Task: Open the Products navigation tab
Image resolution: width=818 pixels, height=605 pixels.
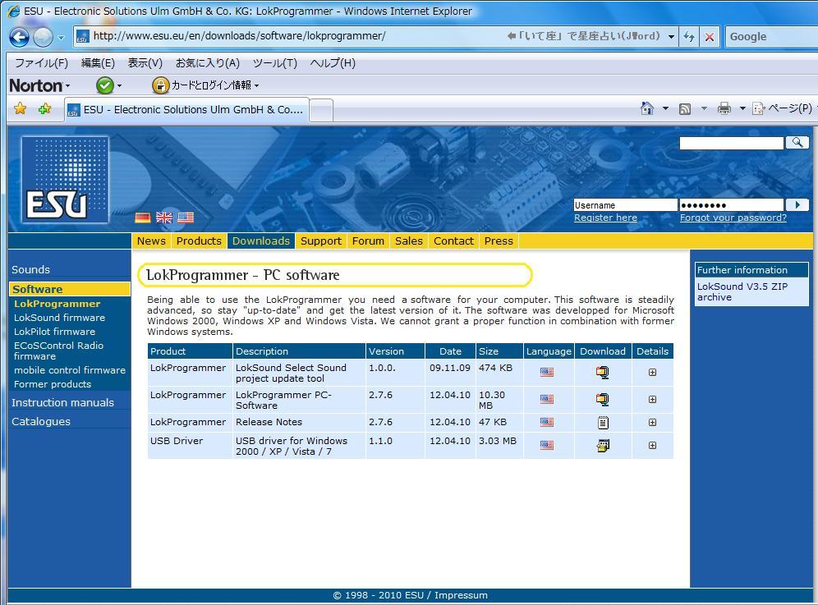Action: [199, 241]
